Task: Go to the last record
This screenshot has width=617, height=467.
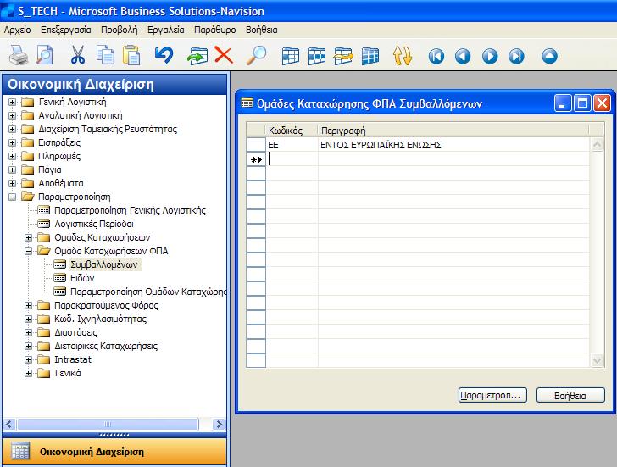Action: (x=516, y=56)
